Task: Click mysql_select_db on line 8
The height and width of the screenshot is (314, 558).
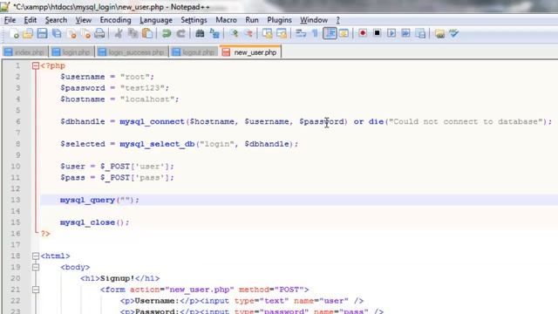Action: [157, 144]
